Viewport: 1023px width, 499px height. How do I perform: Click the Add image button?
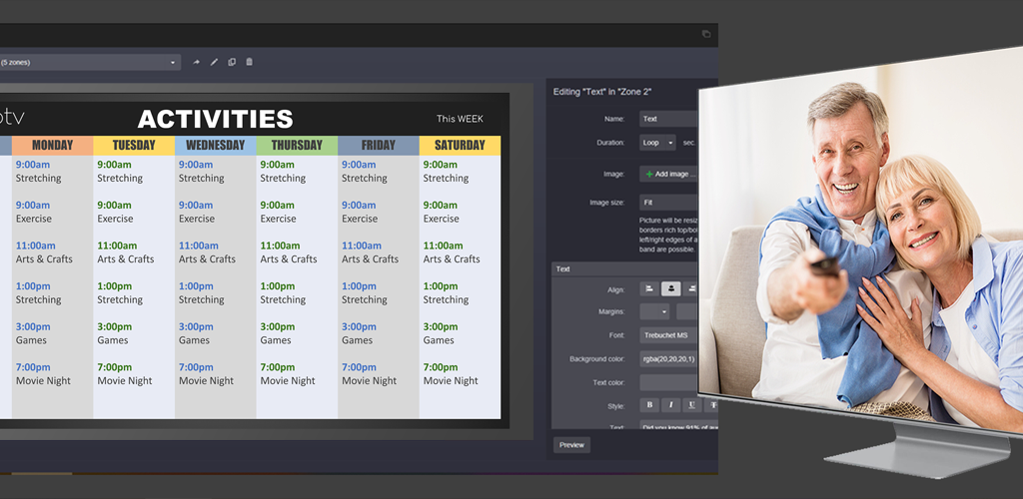(x=668, y=174)
